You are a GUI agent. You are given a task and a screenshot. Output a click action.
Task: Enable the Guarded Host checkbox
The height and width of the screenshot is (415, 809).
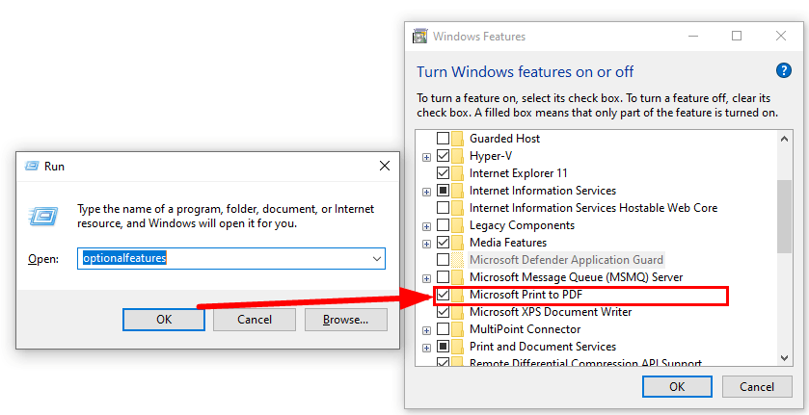tap(443, 138)
